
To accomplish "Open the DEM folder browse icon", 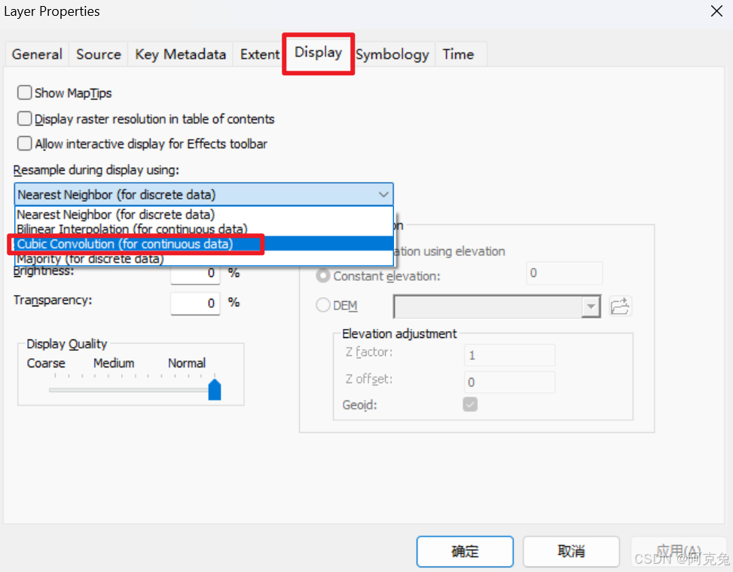I will (x=620, y=306).
